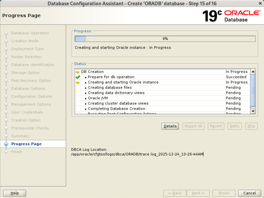Click the yellow arrow beside Creating and starting Oracle instance
This screenshot has height=198, width=264.
(78, 82)
